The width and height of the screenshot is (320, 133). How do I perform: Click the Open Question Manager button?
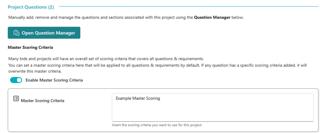44,33
